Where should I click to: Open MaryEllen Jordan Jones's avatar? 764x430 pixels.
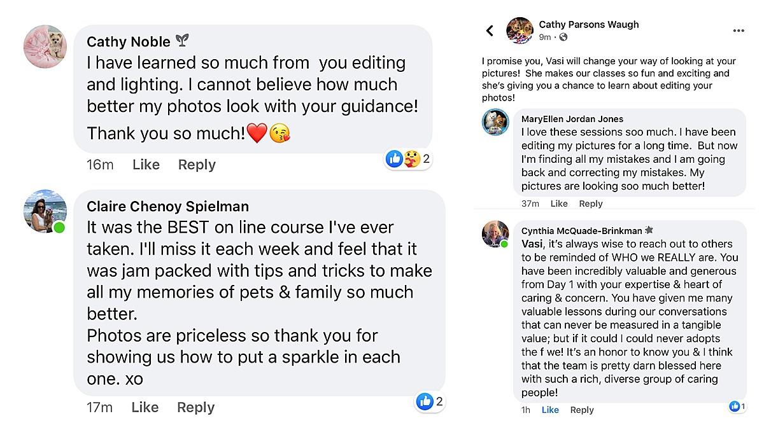click(495, 122)
